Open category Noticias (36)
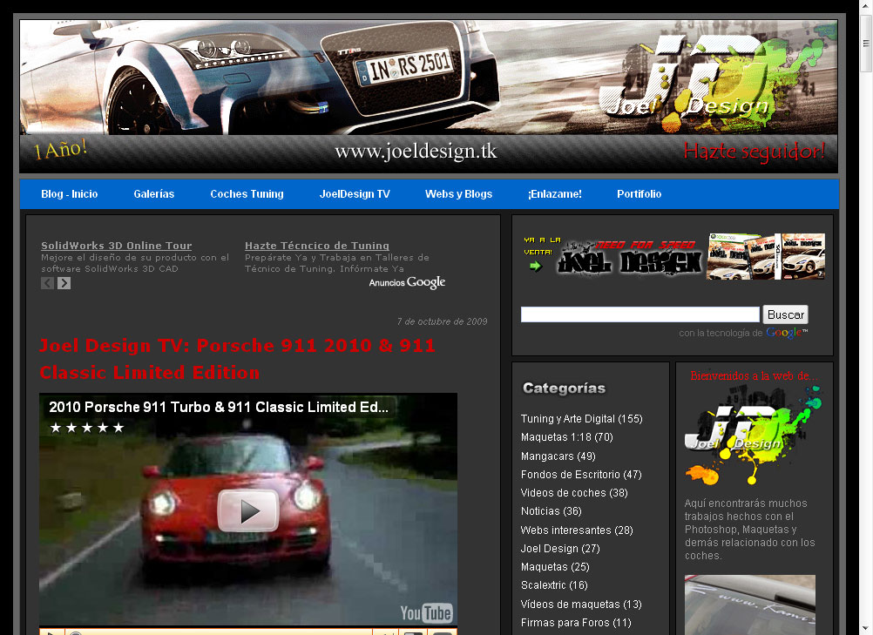Screen dimensions: 873x635 coord(552,511)
